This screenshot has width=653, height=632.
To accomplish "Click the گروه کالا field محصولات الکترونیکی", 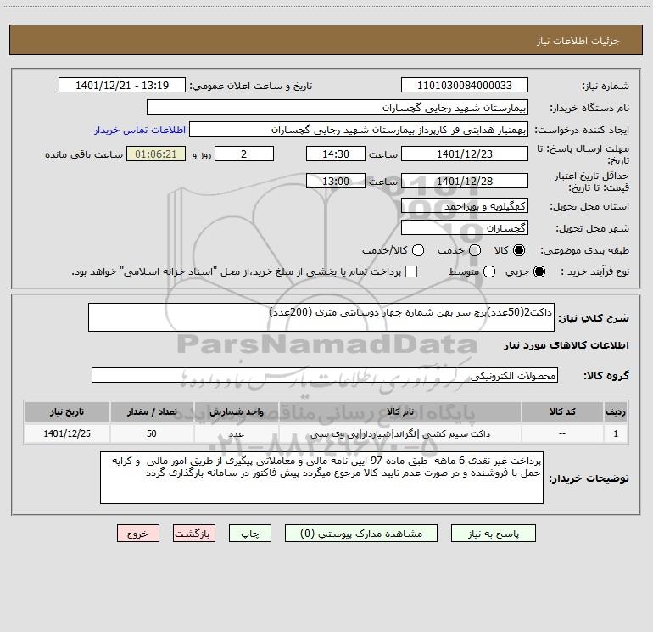I will click(325, 375).
